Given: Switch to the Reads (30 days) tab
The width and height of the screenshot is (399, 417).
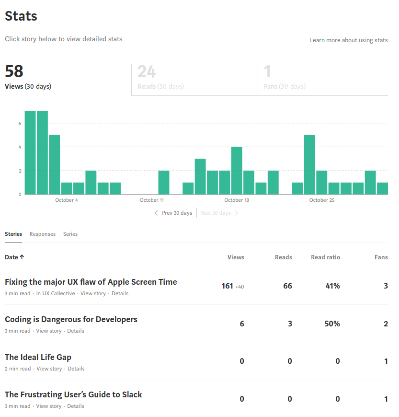Looking at the screenshot, I should tap(194, 80).
